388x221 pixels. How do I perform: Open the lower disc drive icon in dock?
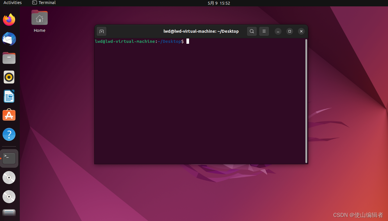(x=9, y=197)
